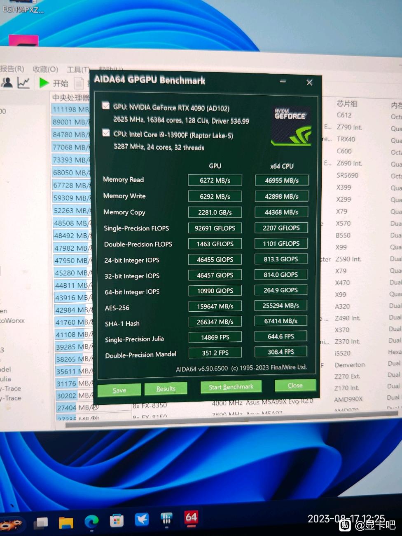402x536 pixels.
Task: Click CPU Memory Write result 42898 MB/s
Action: click(x=282, y=196)
